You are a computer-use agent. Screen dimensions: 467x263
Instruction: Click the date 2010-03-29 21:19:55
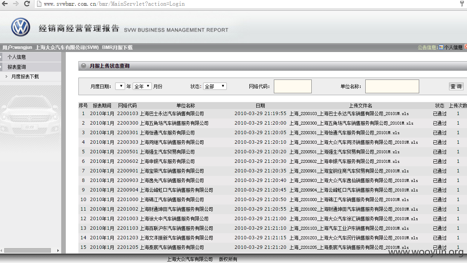pyautogui.click(x=260, y=114)
